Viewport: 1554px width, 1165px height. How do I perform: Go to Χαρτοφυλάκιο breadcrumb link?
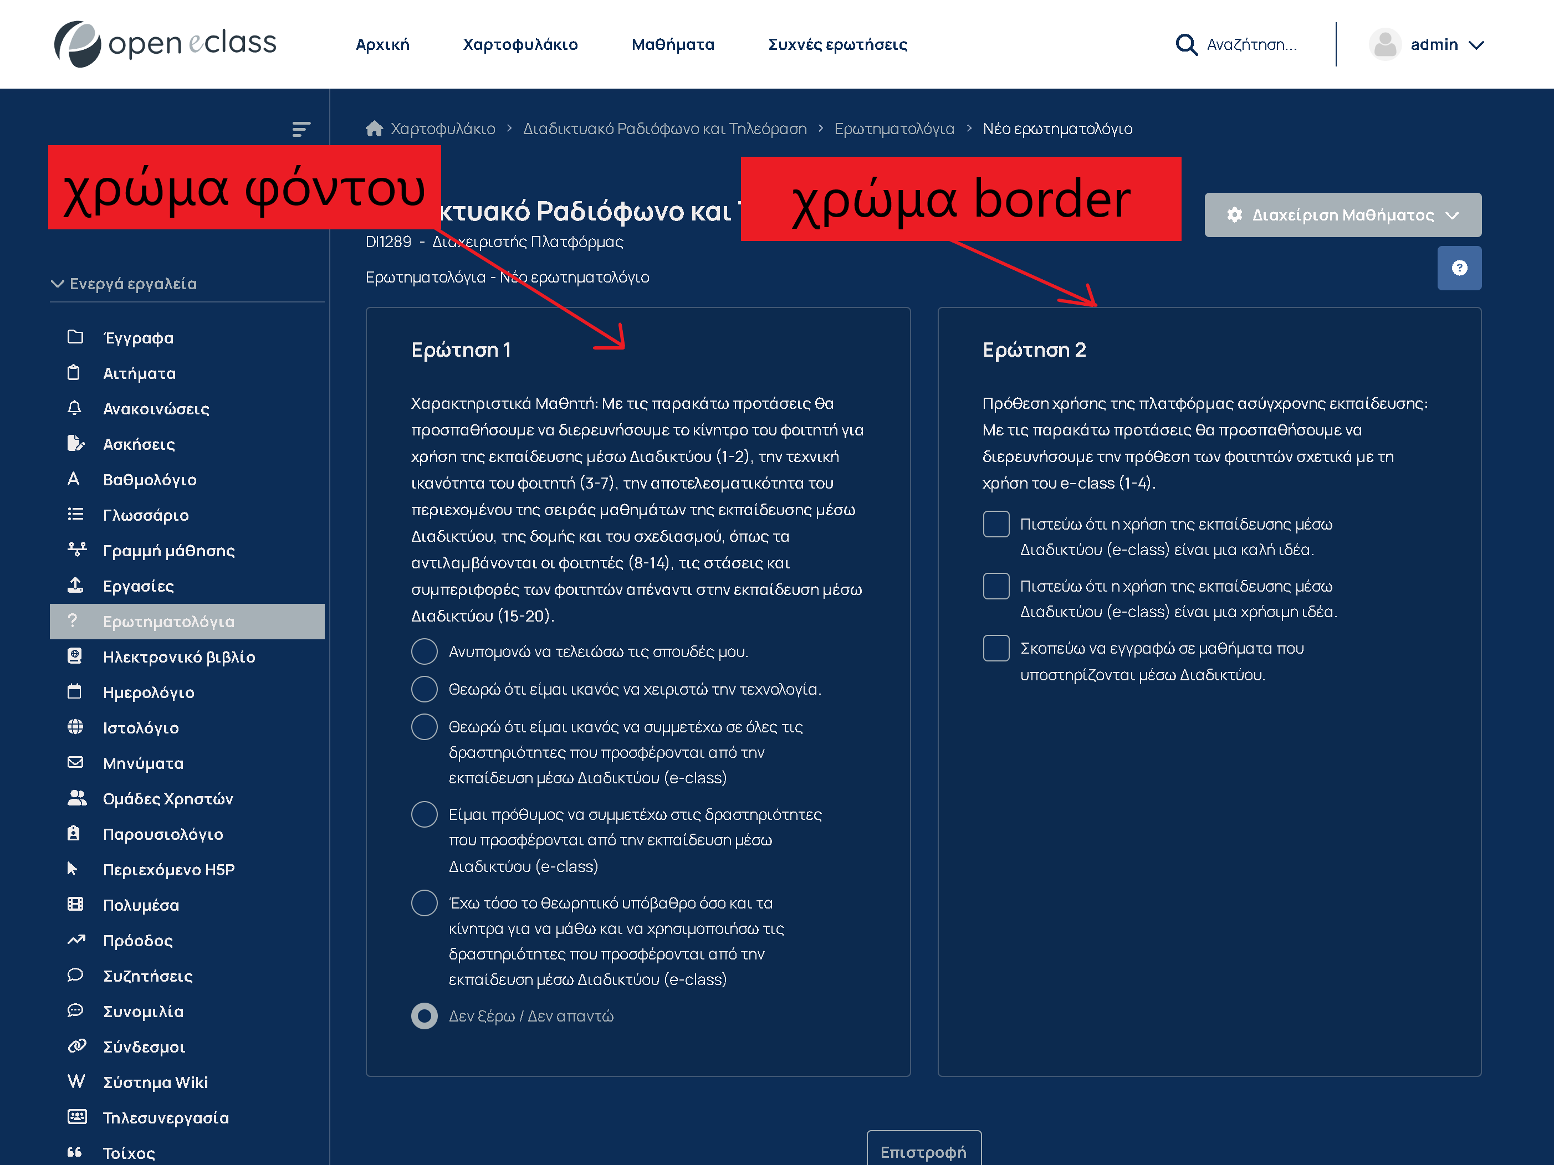pyautogui.click(x=443, y=129)
